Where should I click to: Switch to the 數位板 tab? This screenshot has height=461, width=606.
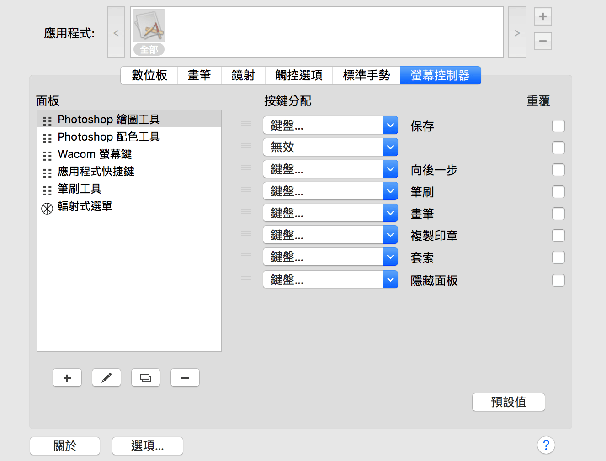pos(149,75)
